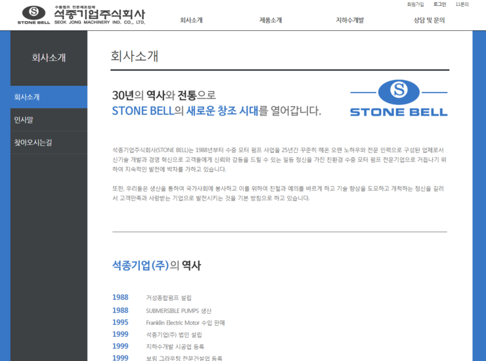The image size is (486, 361).
Task: Click the 석종기업주식회사 company name in header
Action: [x=100, y=15]
